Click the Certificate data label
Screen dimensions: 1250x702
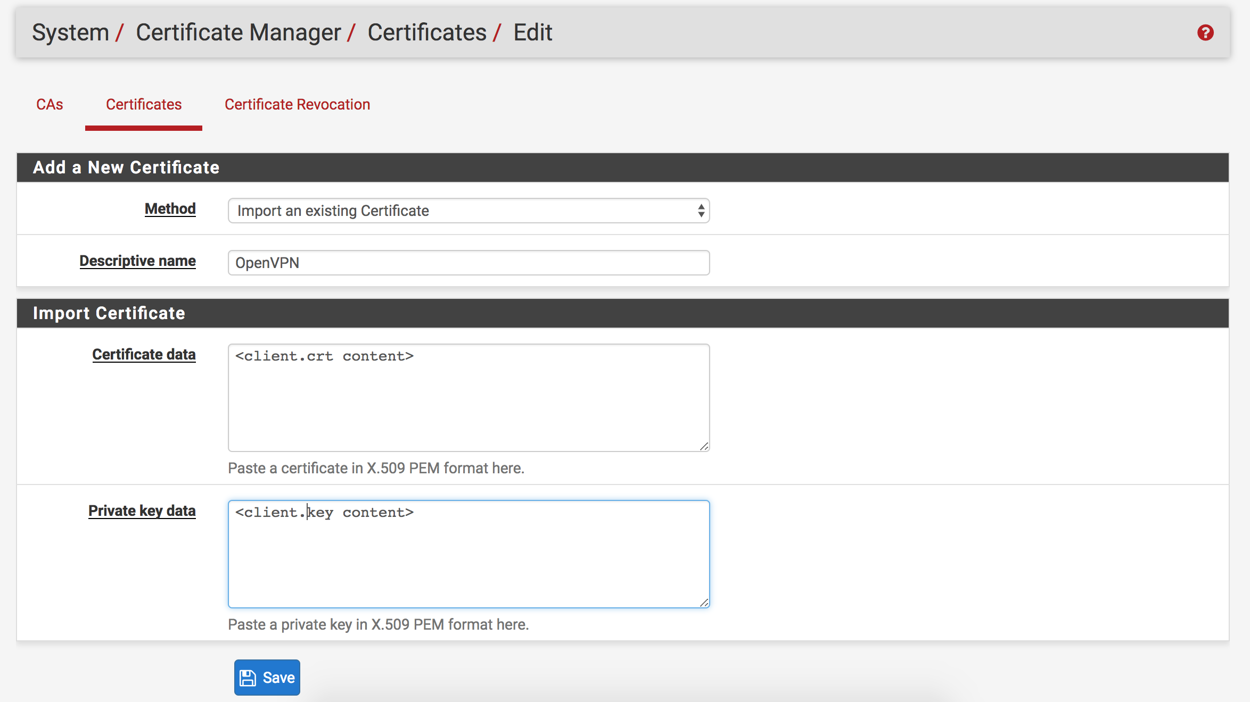[143, 354]
